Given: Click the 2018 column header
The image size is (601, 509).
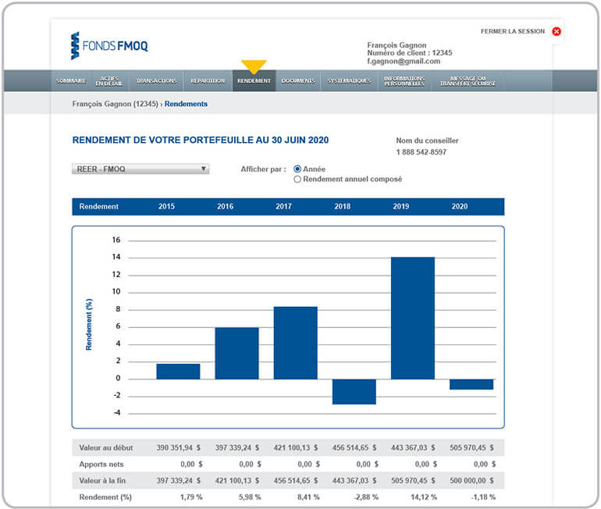Looking at the screenshot, I should coord(343,207).
